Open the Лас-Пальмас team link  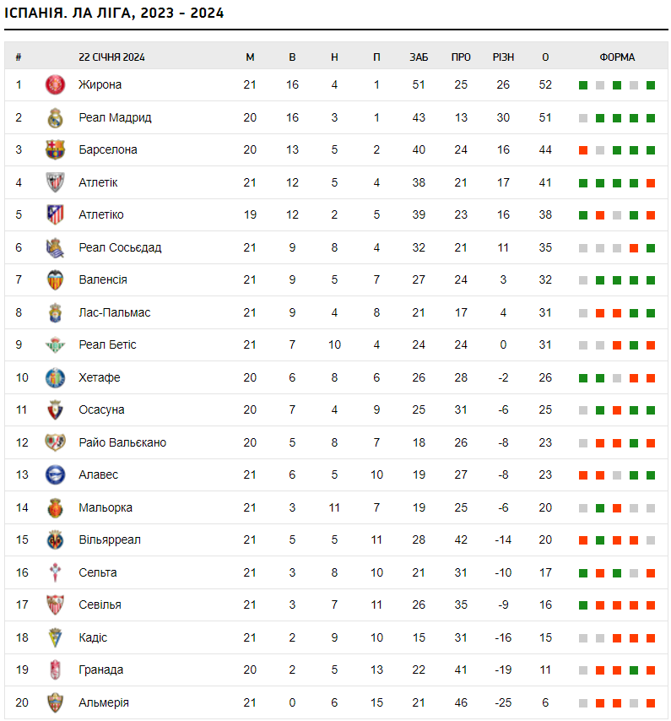pos(115,312)
